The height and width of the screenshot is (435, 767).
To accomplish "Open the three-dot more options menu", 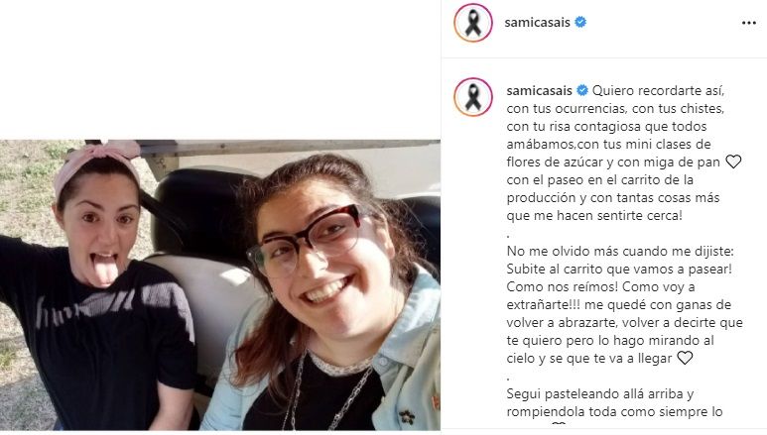I will pos(748,23).
